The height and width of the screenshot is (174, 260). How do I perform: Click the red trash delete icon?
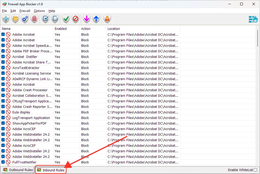click(34, 19)
